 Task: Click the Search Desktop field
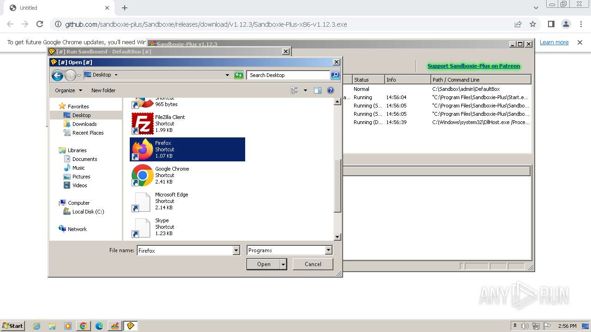click(x=289, y=75)
